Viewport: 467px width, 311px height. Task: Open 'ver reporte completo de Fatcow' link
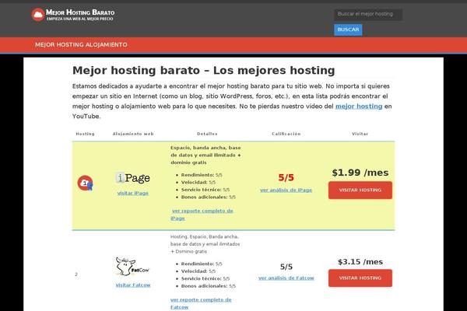pyautogui.click(x=201, y=303)
